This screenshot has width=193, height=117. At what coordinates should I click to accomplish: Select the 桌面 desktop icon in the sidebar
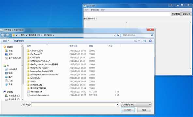point(7,54)
